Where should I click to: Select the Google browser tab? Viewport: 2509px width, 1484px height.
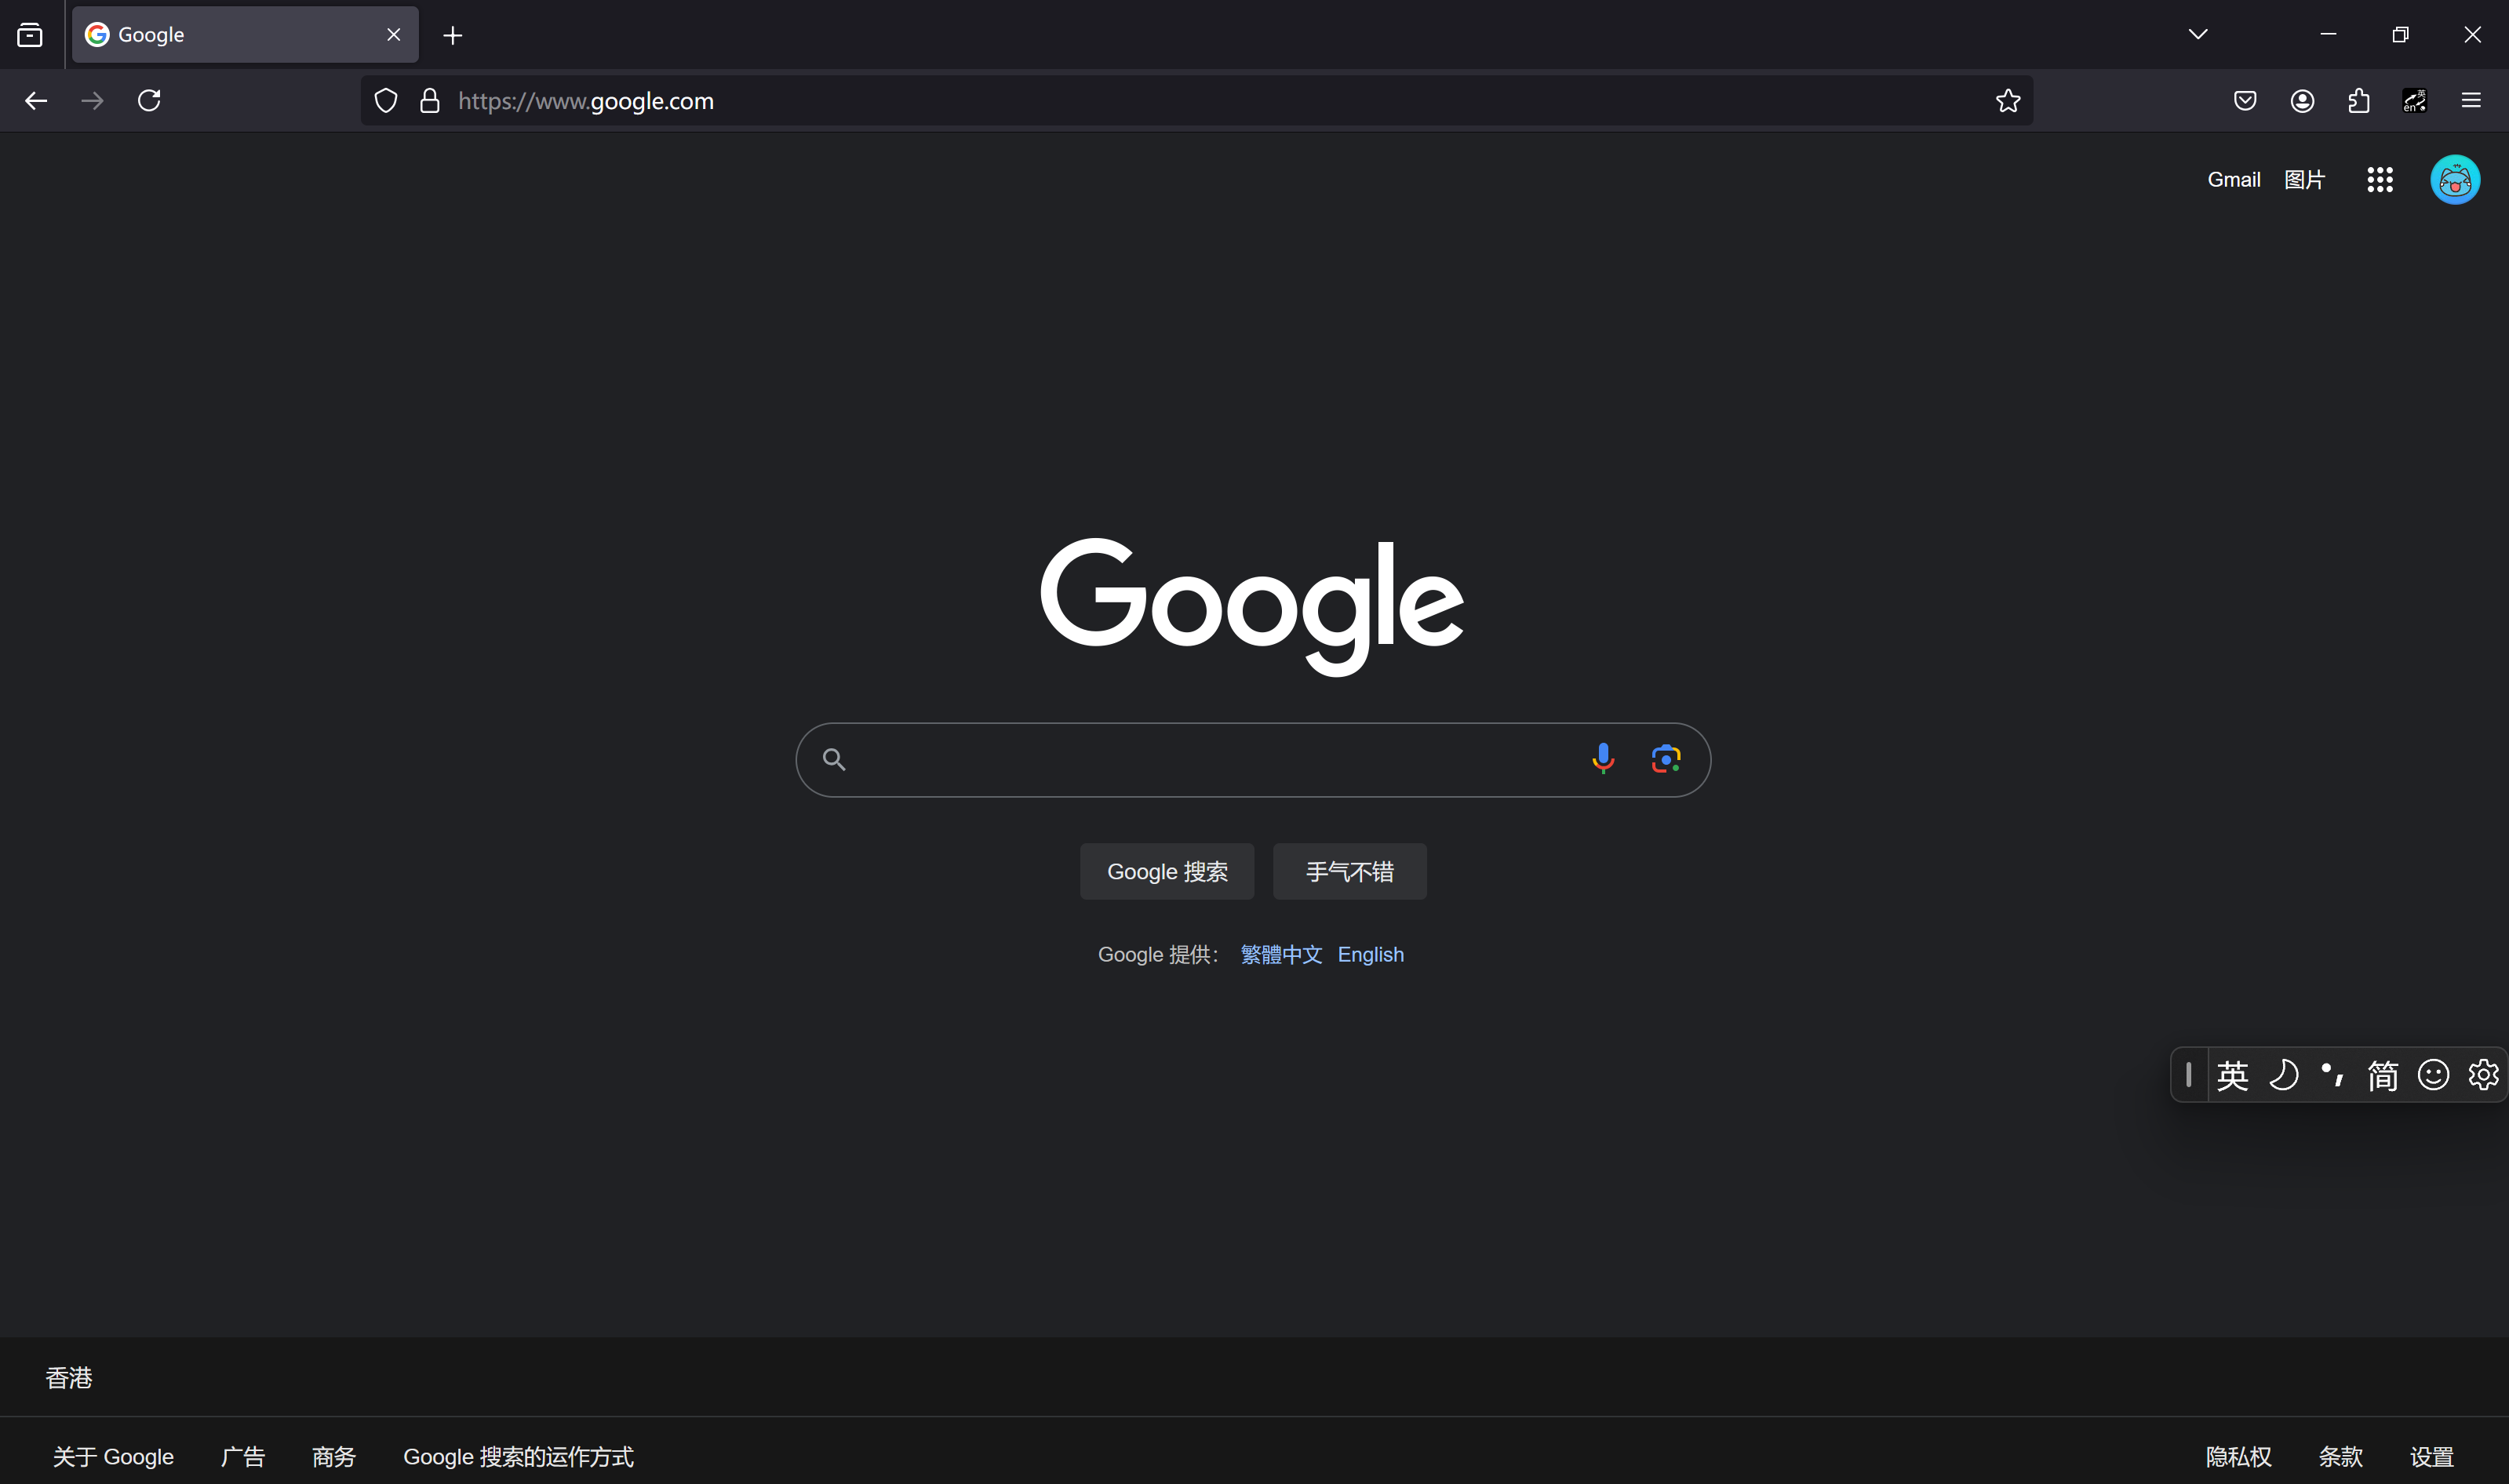point(230,35)
